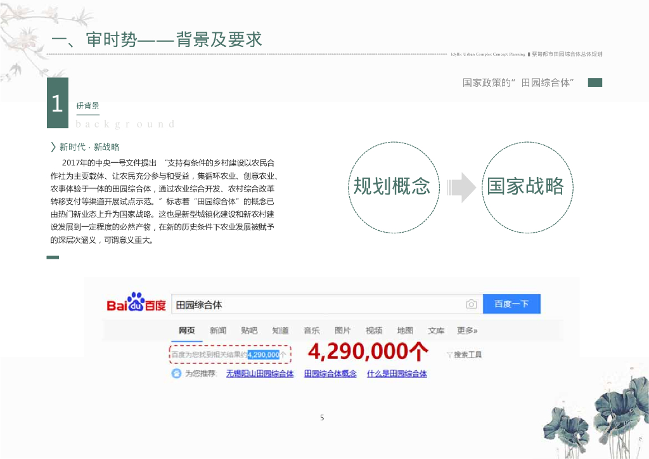The width and height of the screenshot is (649, 459).
Task: Click the filter icon beside 搜索工具
Action: pyautogui.click(x=449, y=354)
